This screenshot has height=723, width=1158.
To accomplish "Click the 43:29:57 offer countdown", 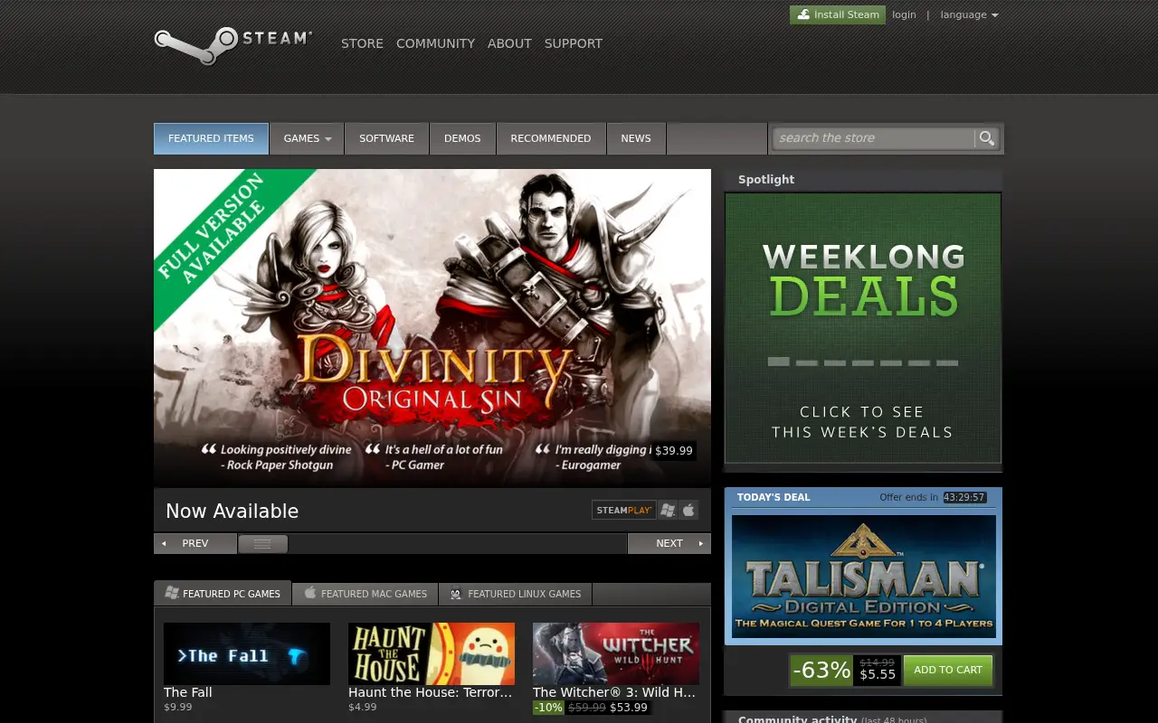I will pos(964,497).
